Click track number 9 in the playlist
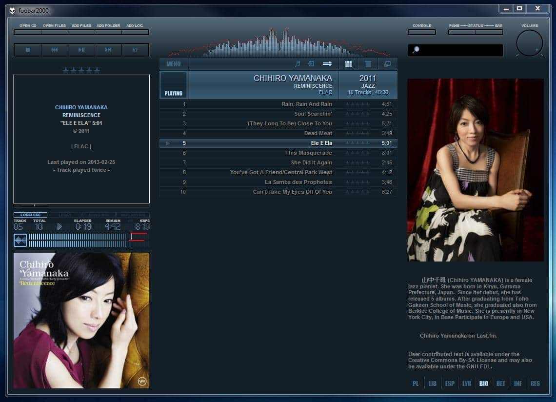The height and width of the screenshot is (402, 556). [x=184, y=182]
